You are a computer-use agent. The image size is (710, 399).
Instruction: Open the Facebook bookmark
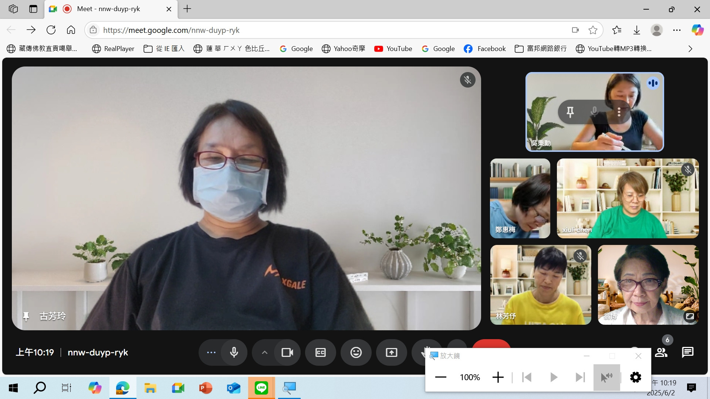click(x=485, y=49)
